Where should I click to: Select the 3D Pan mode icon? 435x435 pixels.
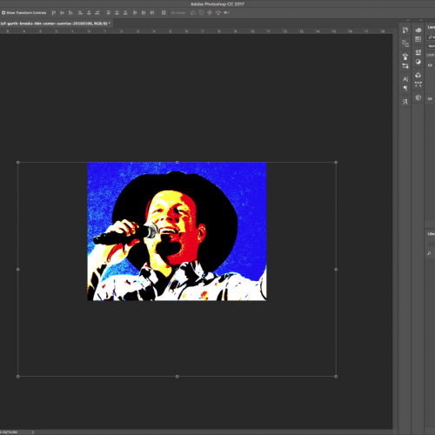(x=210, y=13)
